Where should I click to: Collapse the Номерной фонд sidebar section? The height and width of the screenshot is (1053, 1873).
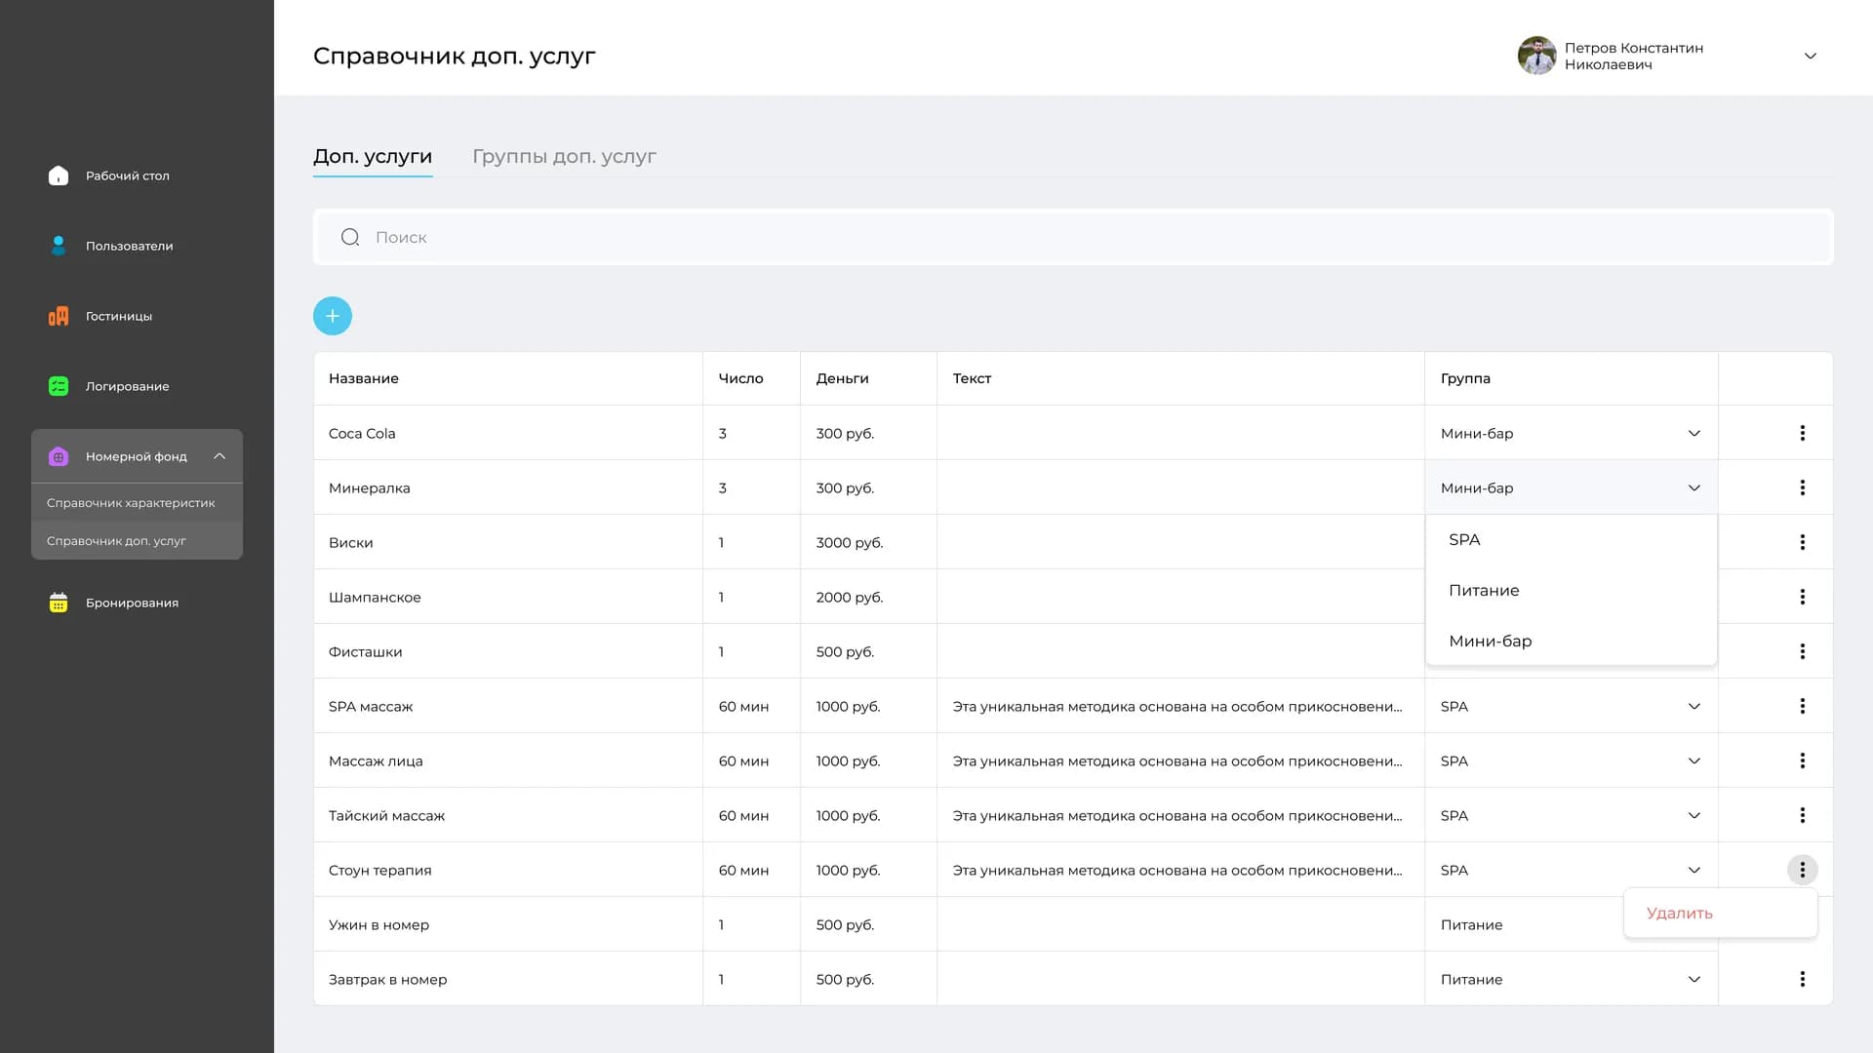219,456
